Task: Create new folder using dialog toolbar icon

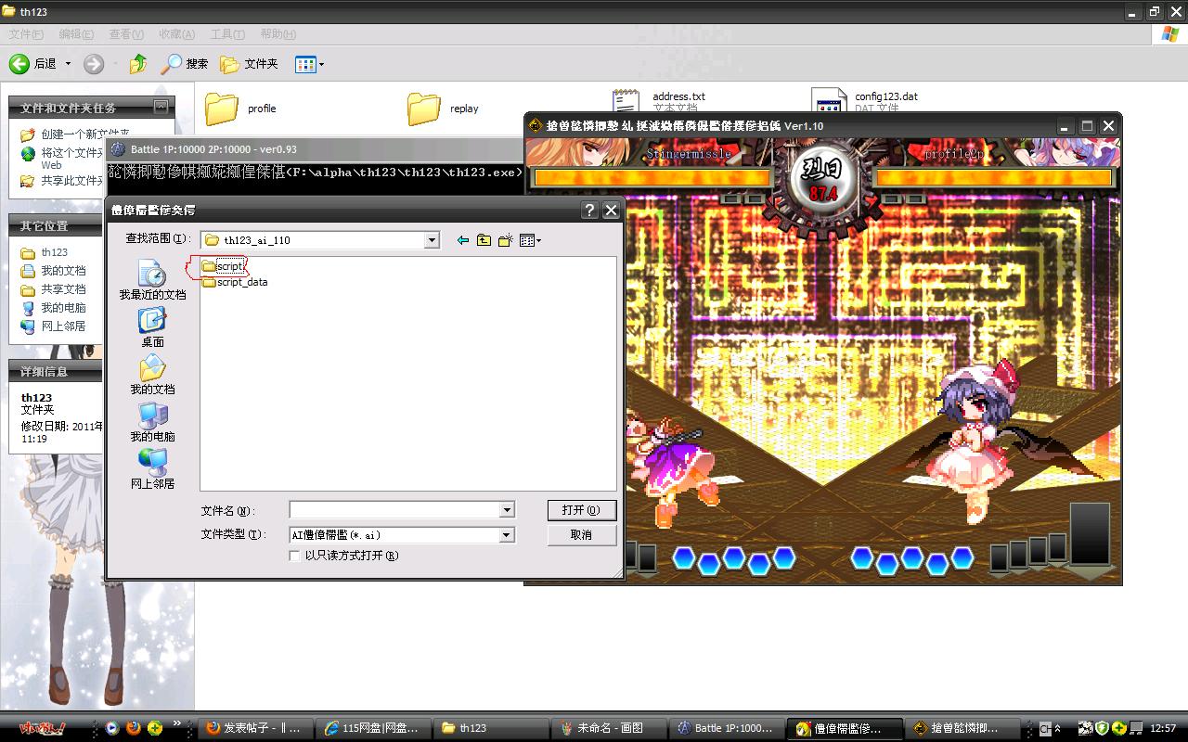Action: click(x=505, y=240)
